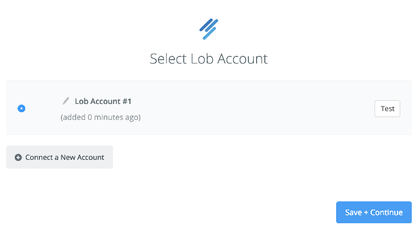The height and width of the screenshot is (232, 420).
Task: Choose the Lob Account #1 row
Action: coord(209,107)
